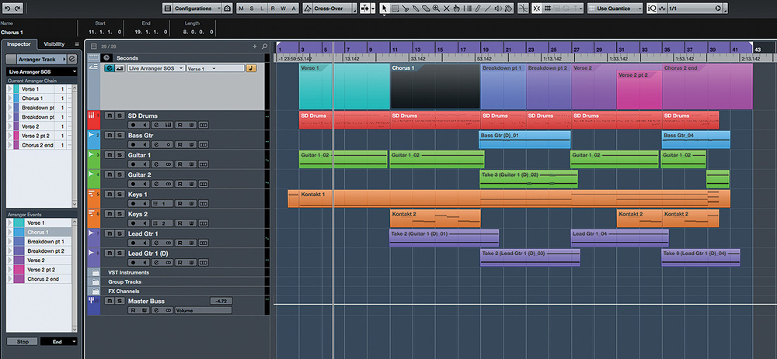Click the Chorus 2 end color swatch in events

(19, 279)
